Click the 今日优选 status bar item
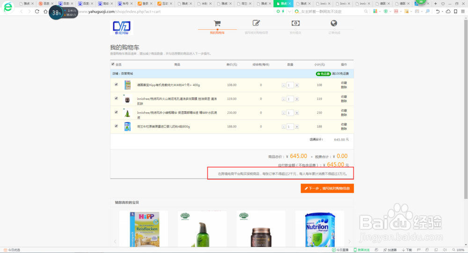Viewport: 468px width, 253px height. tap(12, 250)
